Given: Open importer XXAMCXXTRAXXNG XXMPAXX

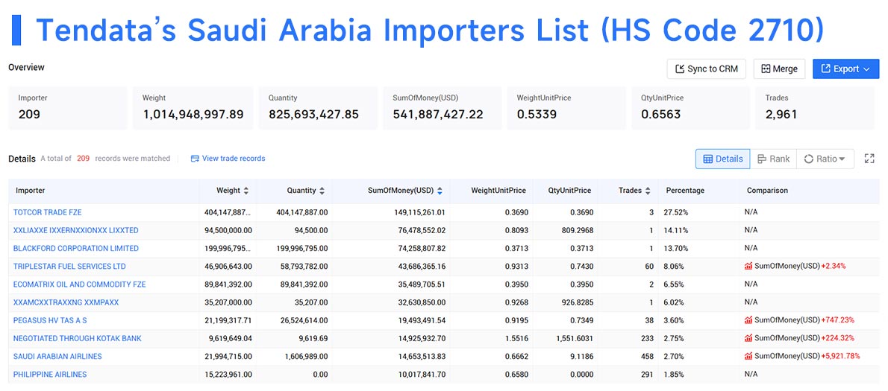Looking at the screenshot, I should point(66,303).
